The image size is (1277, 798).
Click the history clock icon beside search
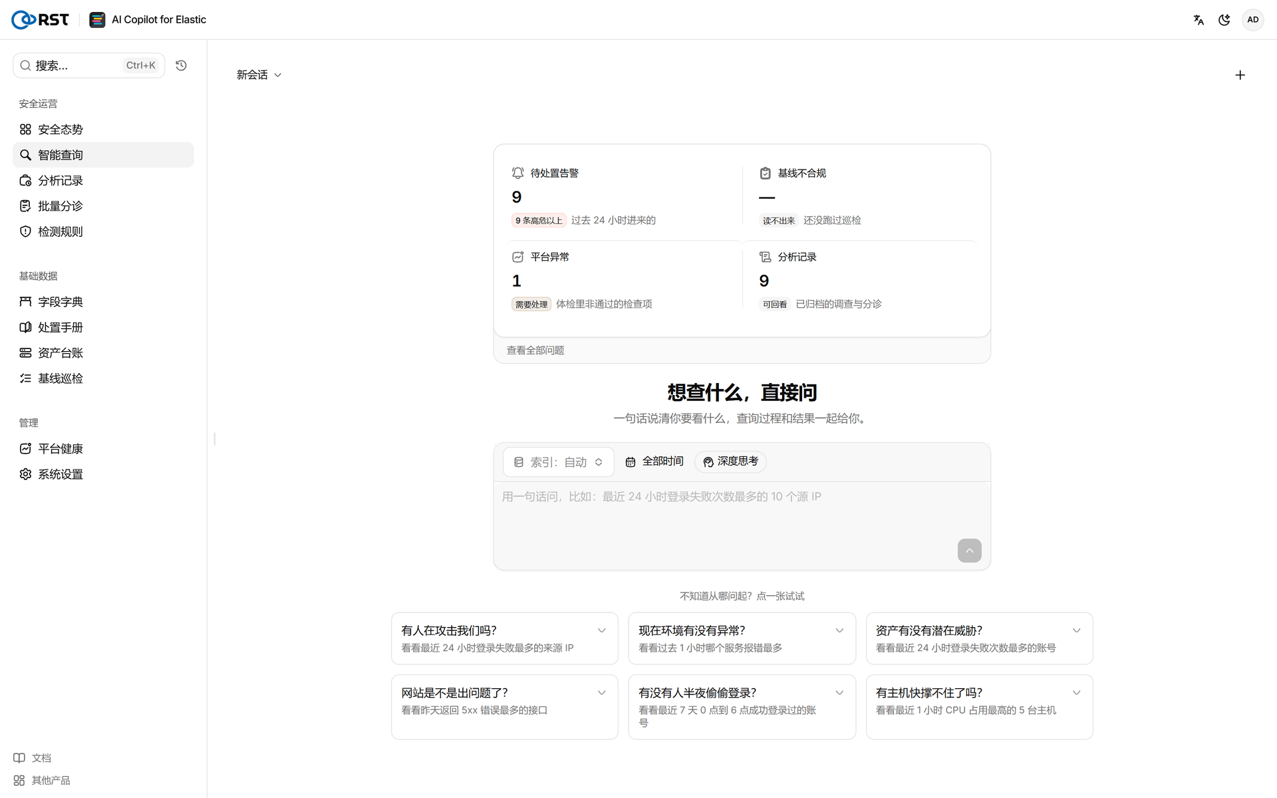coord(181,65)
